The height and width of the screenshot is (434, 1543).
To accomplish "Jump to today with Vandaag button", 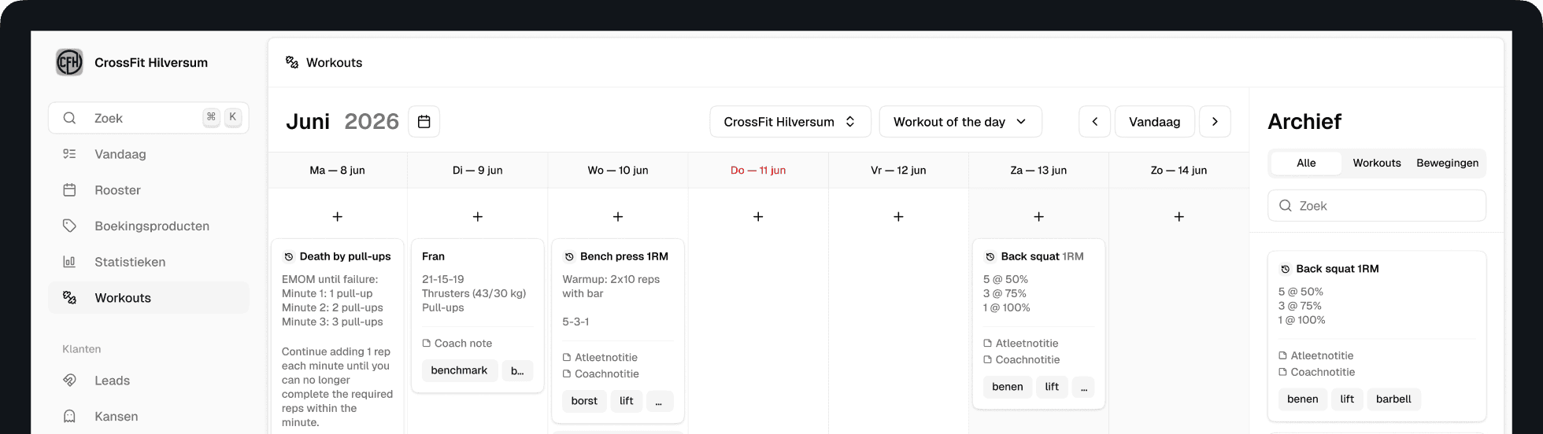I will click(1154, 122).
